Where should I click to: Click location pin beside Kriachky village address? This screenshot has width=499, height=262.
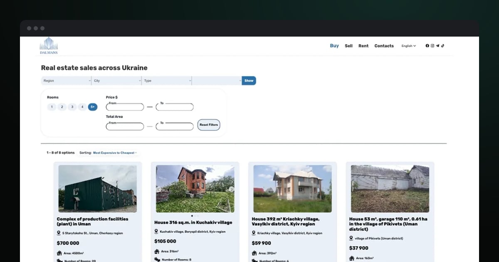pyautogui.click(x=254, y=233)
